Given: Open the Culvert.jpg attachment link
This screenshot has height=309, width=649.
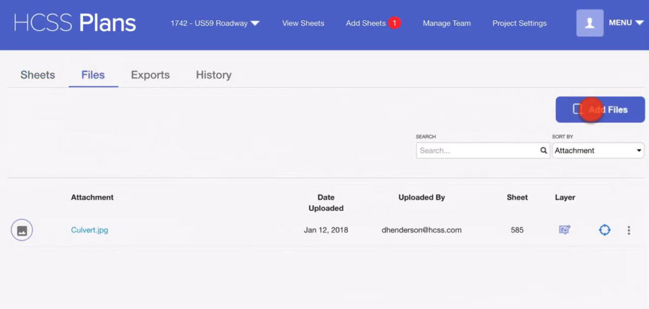Looking at the screenshot, I should (89, 230).
